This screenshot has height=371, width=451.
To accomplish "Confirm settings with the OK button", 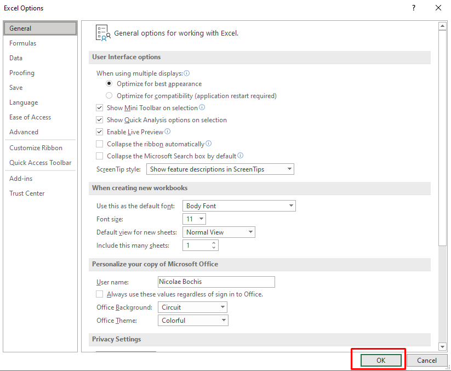I will point(381,361).
